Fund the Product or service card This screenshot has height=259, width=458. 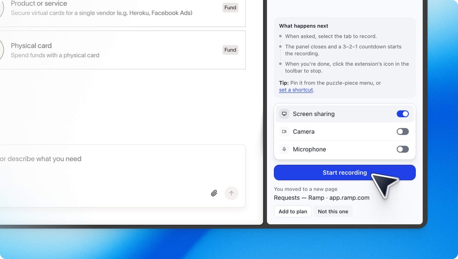(x=230, y=8)
